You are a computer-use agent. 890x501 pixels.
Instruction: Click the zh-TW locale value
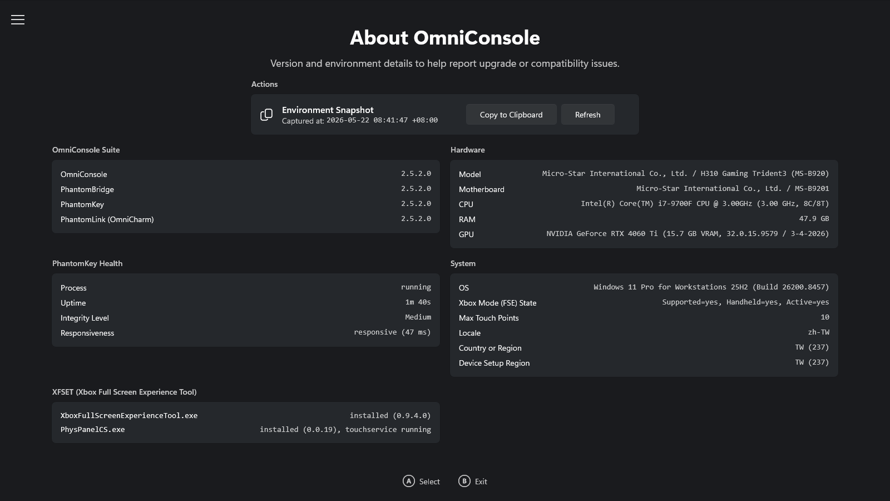(819, 332)
